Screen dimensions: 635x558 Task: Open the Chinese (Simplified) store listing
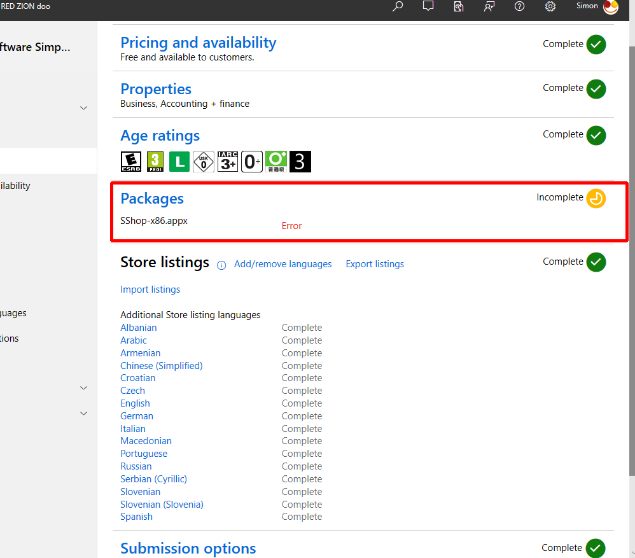[x=161, y=366]
